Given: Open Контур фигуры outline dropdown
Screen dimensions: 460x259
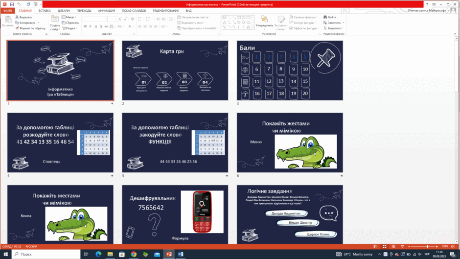Looking at the screenshot, I should click(303, 23).
